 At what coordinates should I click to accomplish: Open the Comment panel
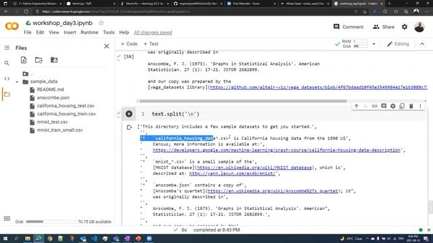(x=348, y=27)
